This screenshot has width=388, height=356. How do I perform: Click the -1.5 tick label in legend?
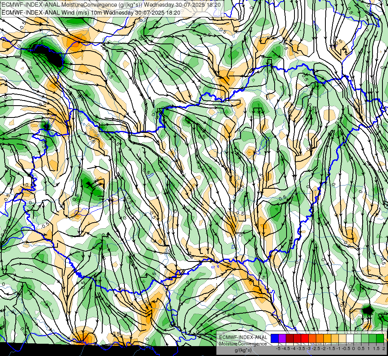[x=331, y=348]
